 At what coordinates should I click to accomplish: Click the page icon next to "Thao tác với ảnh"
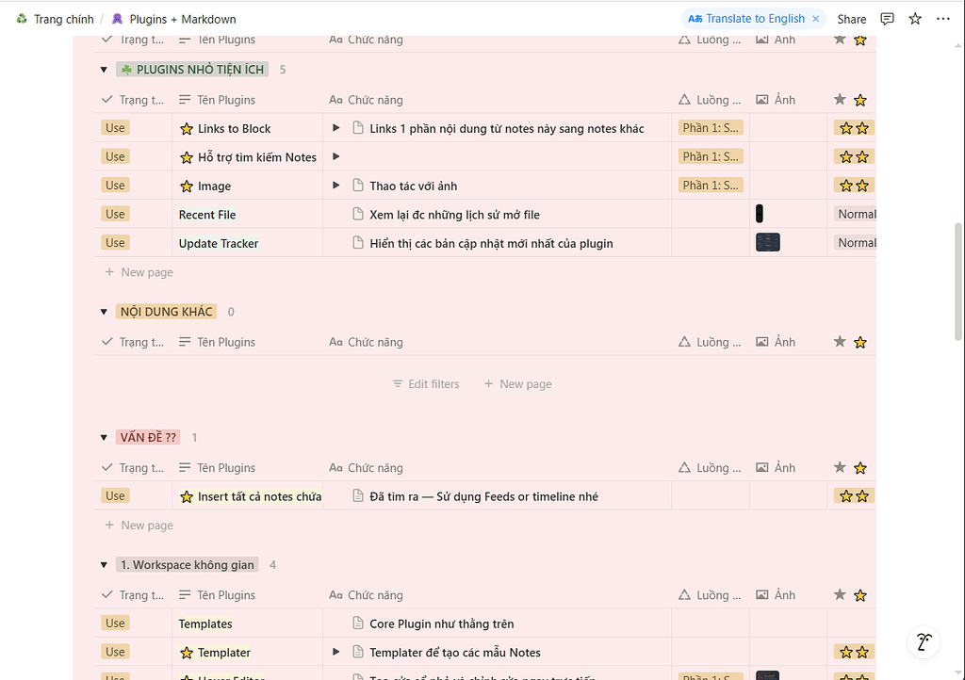point(359,185)
